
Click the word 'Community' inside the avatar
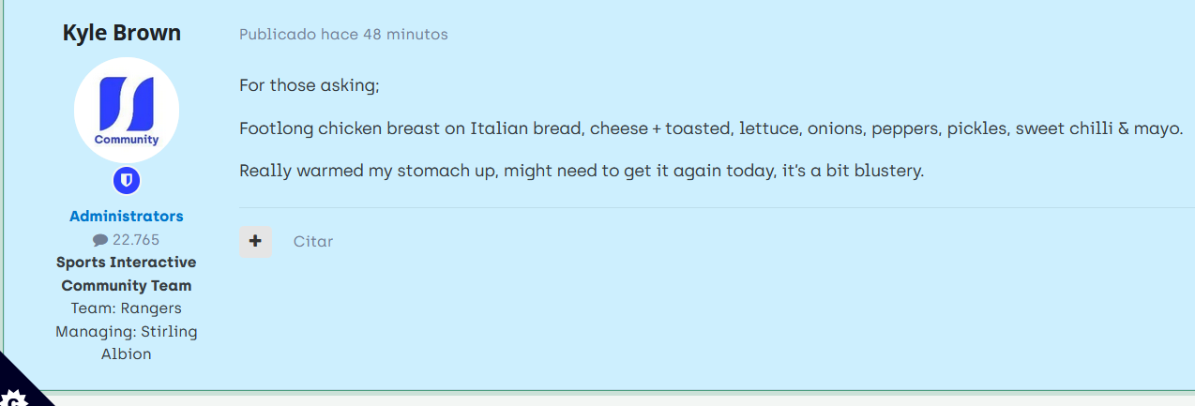(127, 140)
